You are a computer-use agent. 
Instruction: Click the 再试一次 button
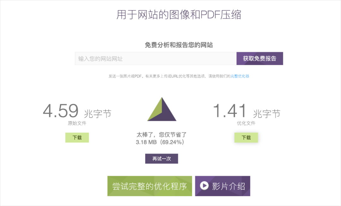161,159
